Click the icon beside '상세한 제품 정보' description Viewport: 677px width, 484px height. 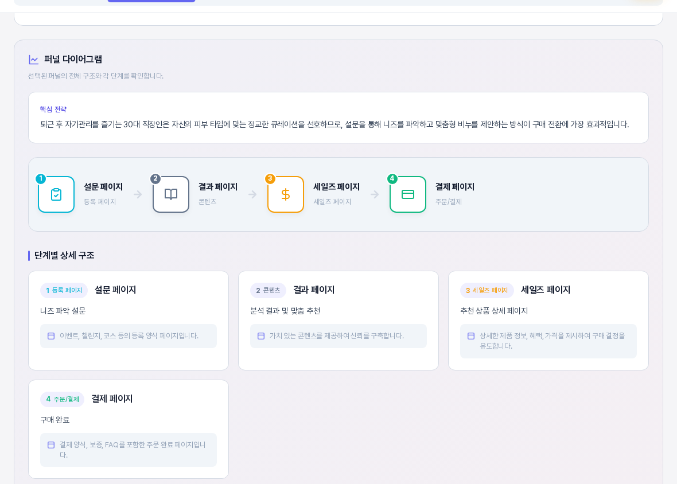471,336
